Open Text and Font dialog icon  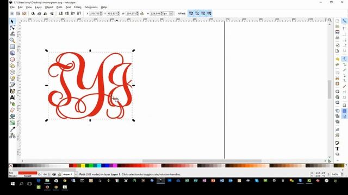click(x=337, y=149)
